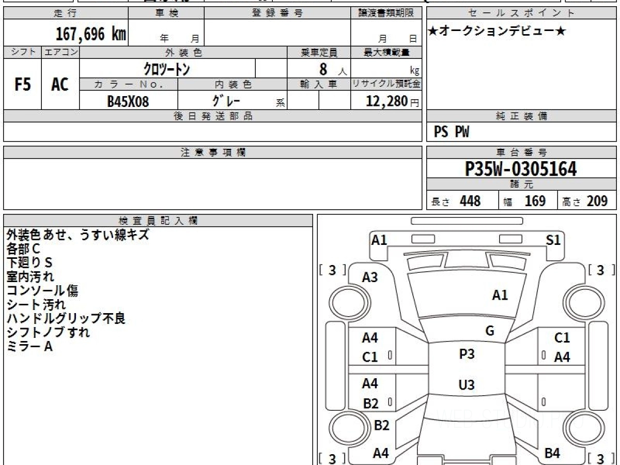Click the height value 209
This screenshot has height=465, width=620.
click(x=597, y=201)
